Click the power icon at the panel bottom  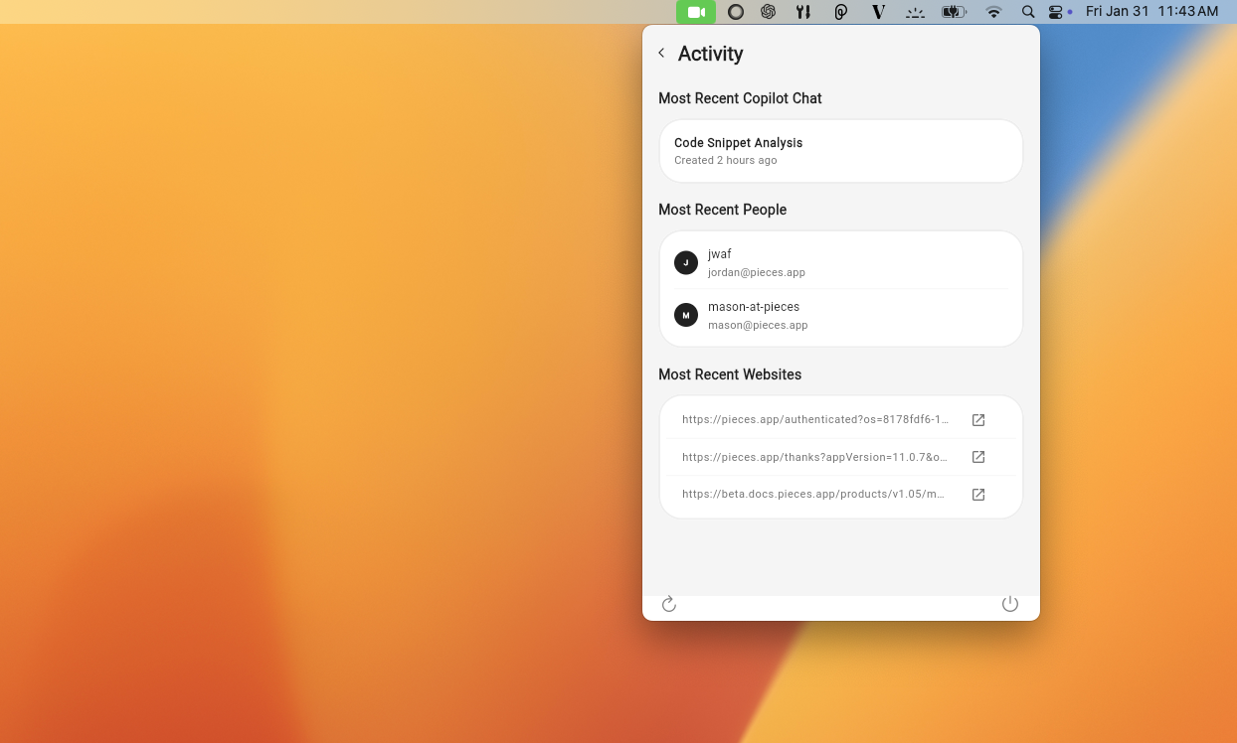click(x=1010, y=604)
